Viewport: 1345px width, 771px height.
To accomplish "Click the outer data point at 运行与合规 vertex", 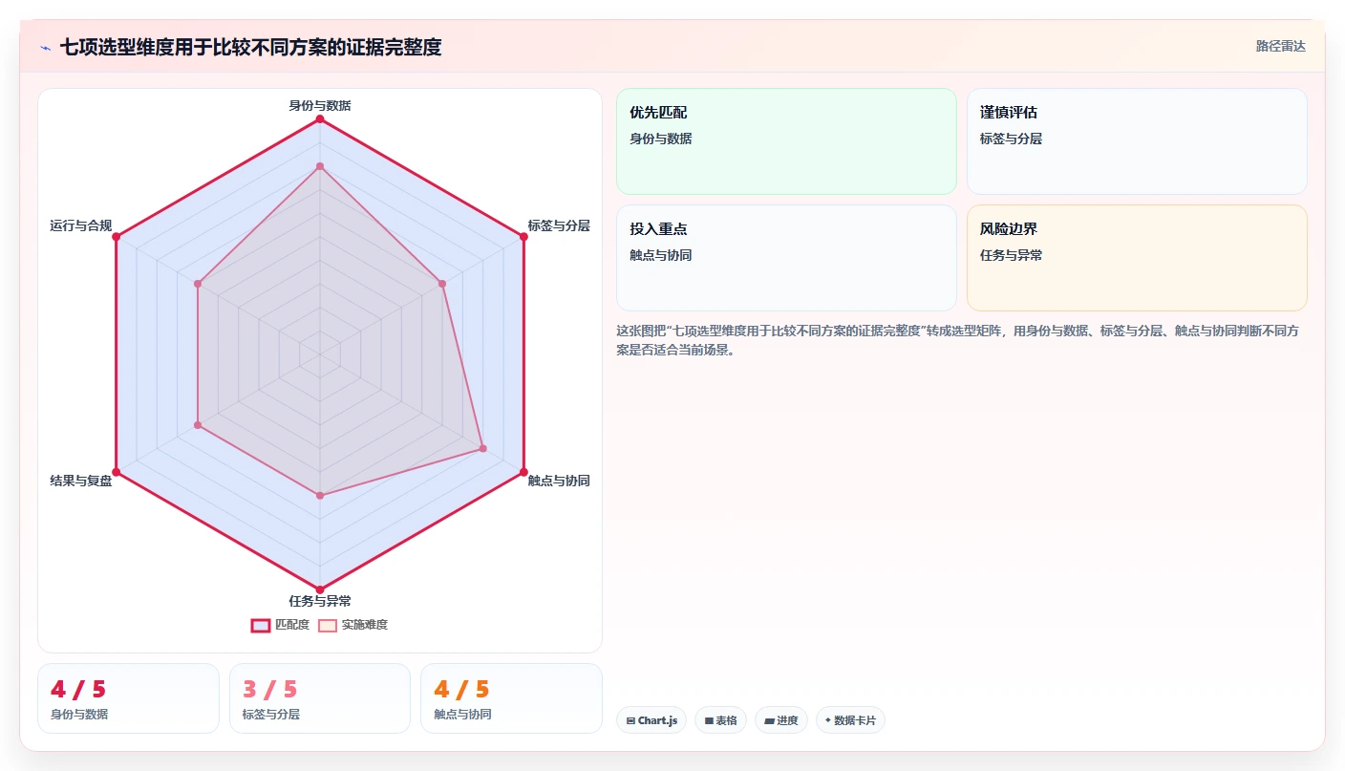I will (x=117, y=237).
